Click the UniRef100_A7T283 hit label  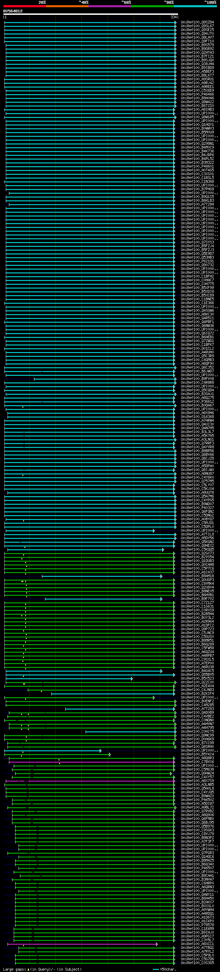click(x=197, y=709)
